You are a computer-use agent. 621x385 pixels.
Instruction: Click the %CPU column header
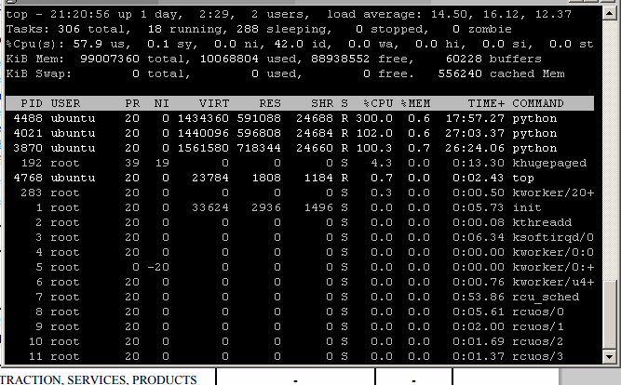point(378,103)
